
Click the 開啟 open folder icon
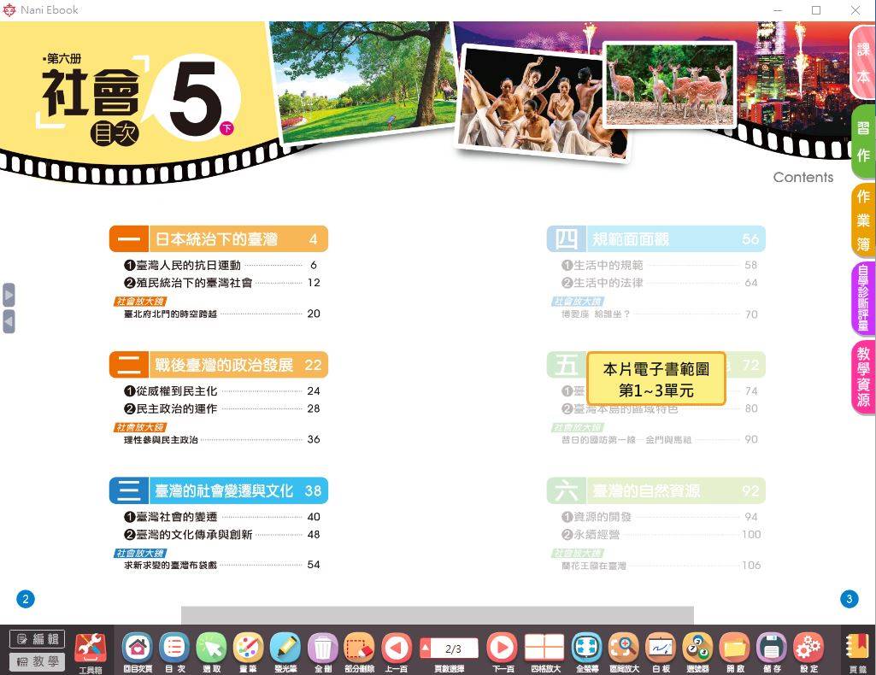coord(735,650)
